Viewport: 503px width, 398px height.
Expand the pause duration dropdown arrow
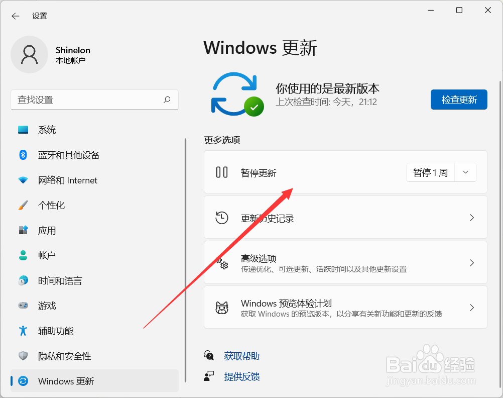tap(465, 172)
